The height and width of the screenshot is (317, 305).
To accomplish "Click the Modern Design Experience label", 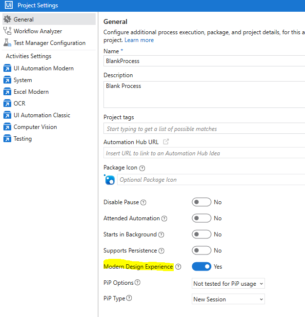I will 139,267.
